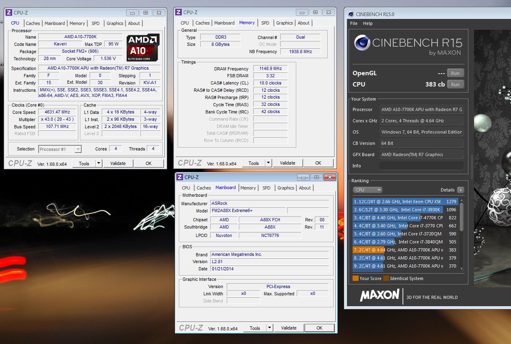Viewport: 511px width, 344px height.
Task: Open the Tools dropdown arrow in the Mainboard window
Action: pyautogui.click(x=270, y=328)
